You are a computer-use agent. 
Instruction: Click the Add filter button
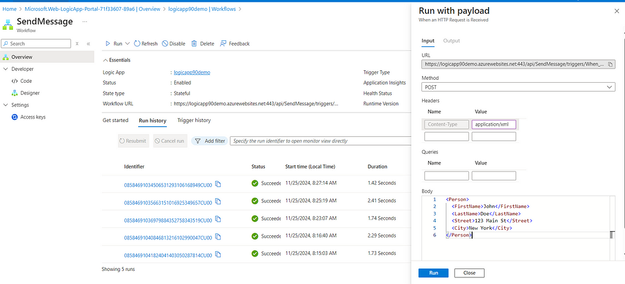point(210,141)
